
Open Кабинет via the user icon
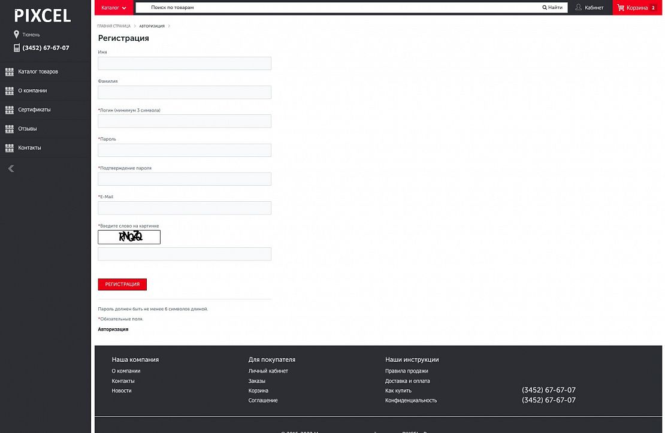[579, 8]
